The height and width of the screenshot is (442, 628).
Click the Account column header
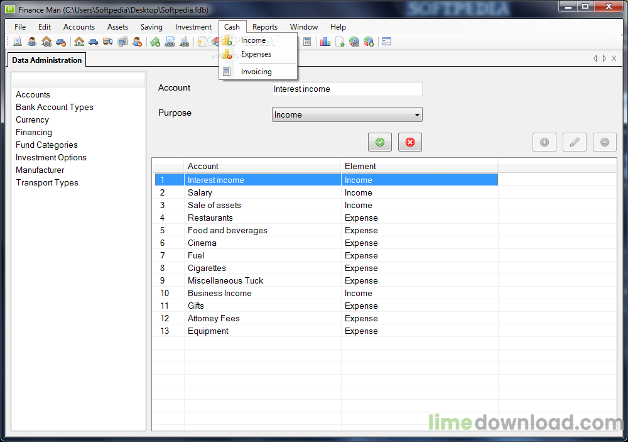pos(263,166)
